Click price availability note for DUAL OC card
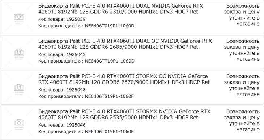Screen dimensions: 264x140 pos(242,50)
